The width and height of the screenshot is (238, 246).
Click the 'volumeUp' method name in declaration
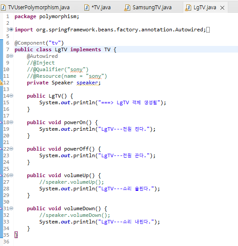click(76, 175)
